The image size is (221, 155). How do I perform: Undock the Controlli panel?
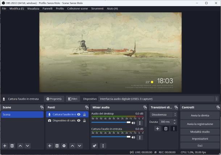pos(218,108)
